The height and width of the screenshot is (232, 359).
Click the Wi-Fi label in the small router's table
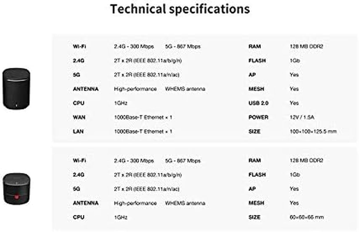coord(79,160)
